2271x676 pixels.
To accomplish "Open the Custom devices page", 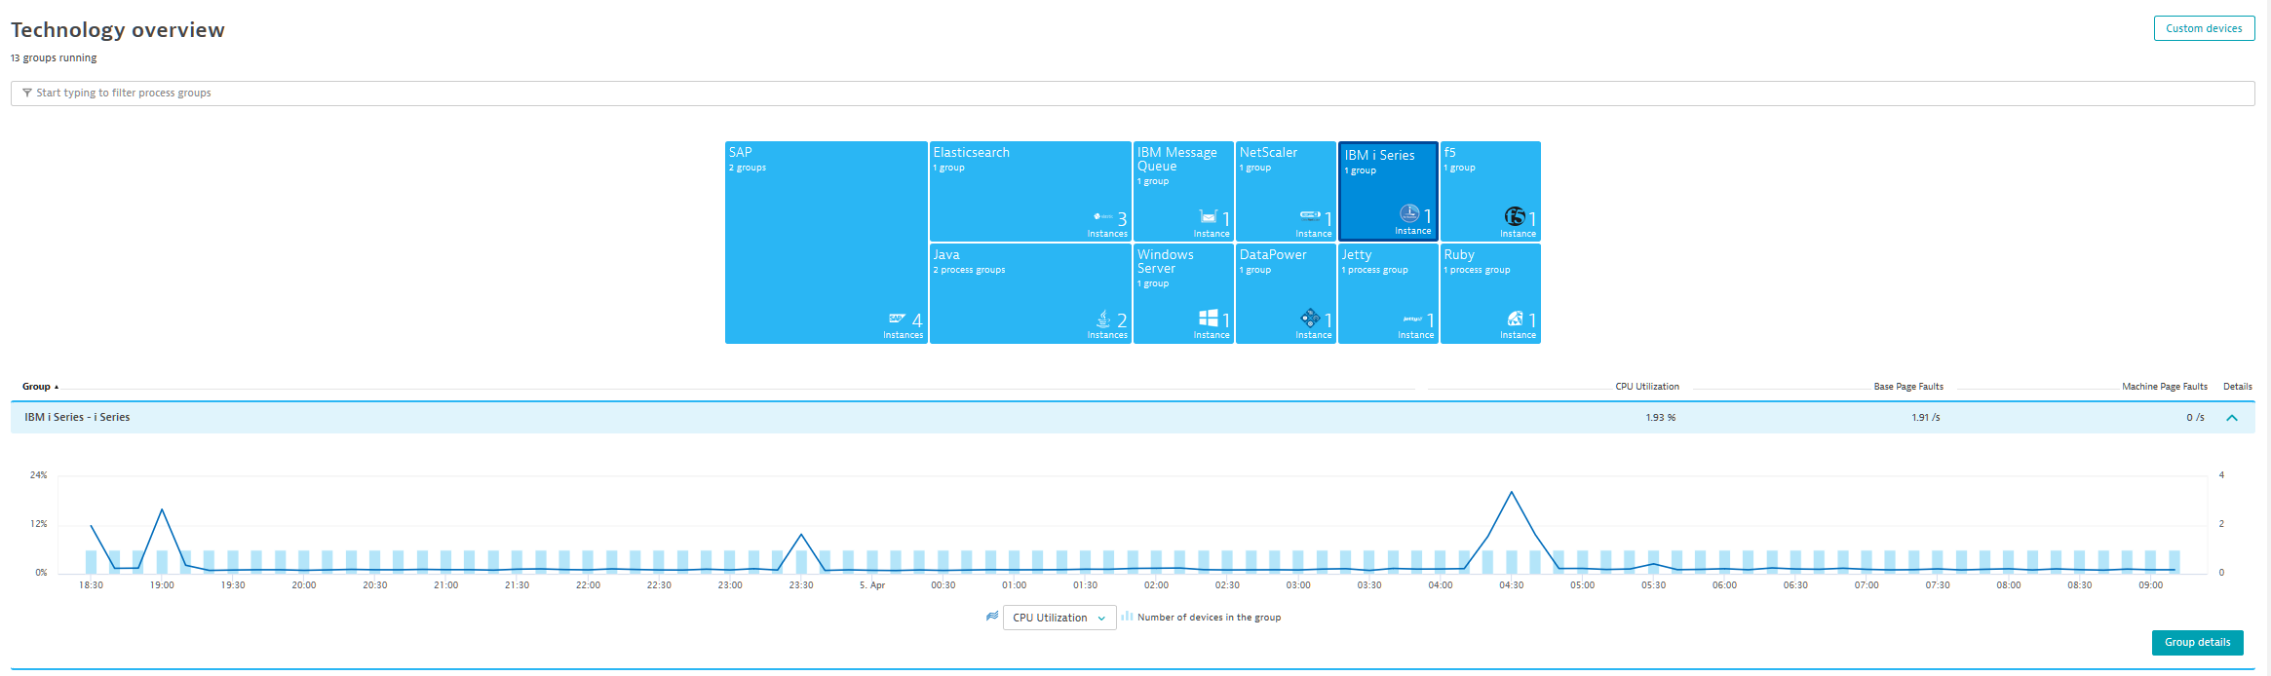I will click(2204, 28).
